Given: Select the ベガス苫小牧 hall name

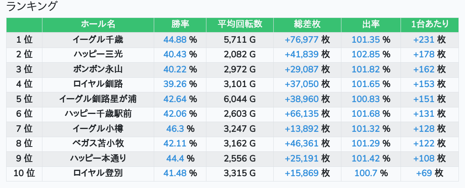Looking at the screenshot, I should pyautogui.click(x=98, y=143).
